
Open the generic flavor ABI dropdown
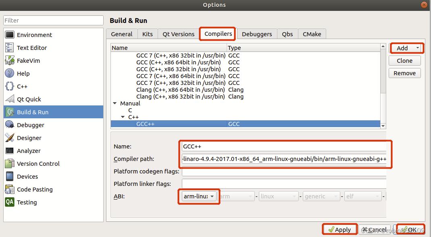[321, 196]
